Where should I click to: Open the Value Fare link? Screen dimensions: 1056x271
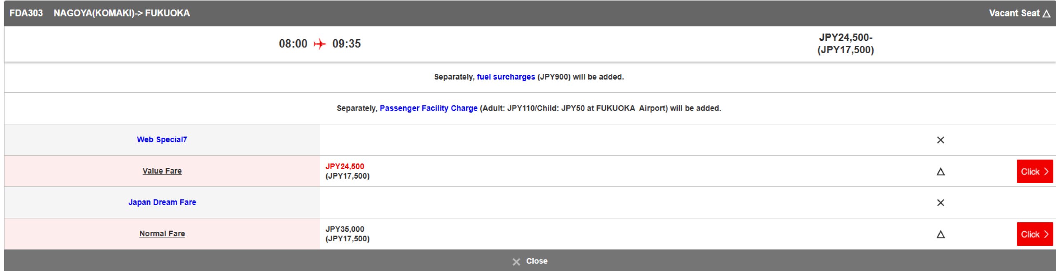pyautogui.click(x=162, y=171)
